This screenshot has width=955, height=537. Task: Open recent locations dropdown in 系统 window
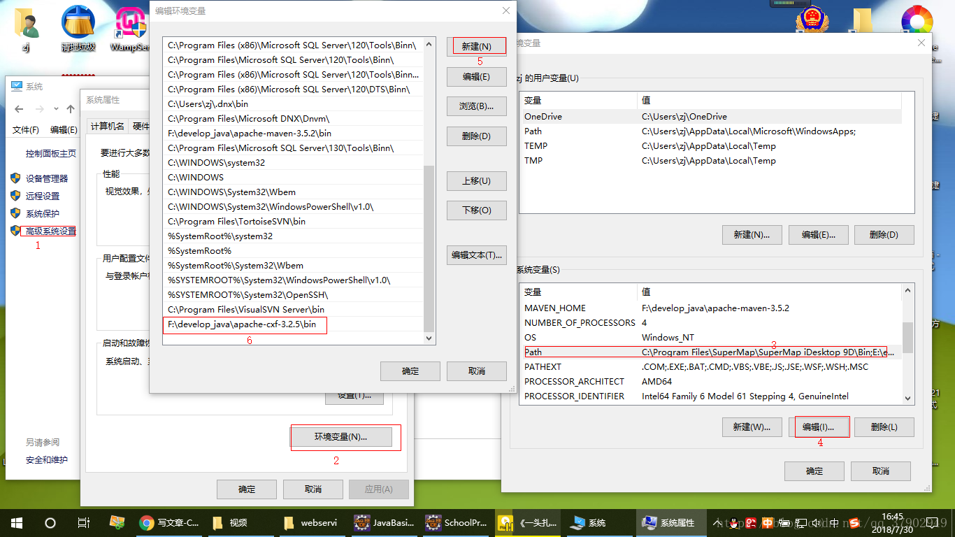pos(57,110)
